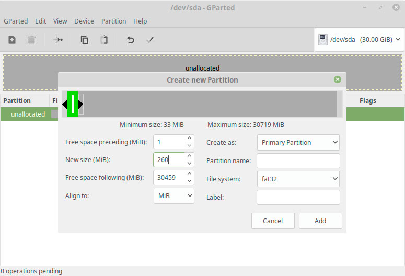The height and width of the screenshot is (276, 405).
Task: Click the Partition name text field
Action: [x=298, y=160]
